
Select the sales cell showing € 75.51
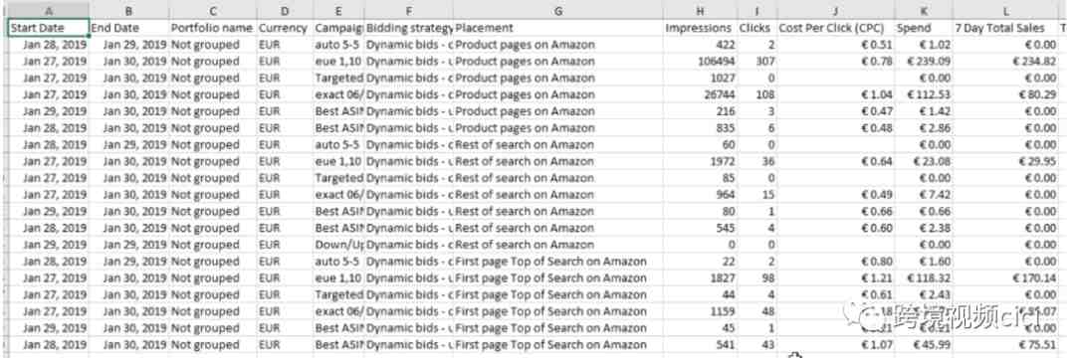click(1005, 345)
